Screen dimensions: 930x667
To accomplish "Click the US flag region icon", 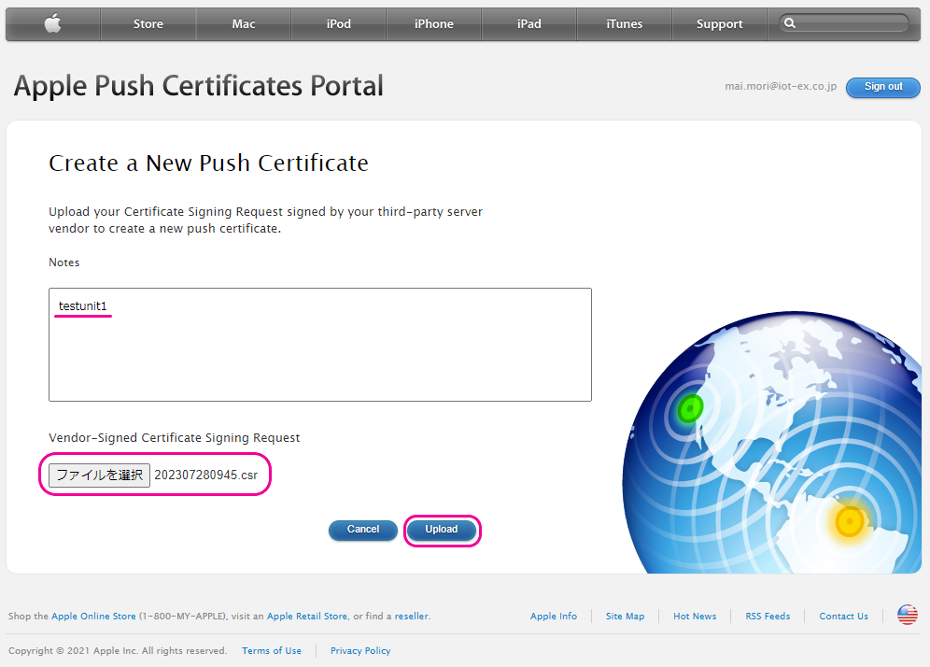I will click(x=907, y=615).
